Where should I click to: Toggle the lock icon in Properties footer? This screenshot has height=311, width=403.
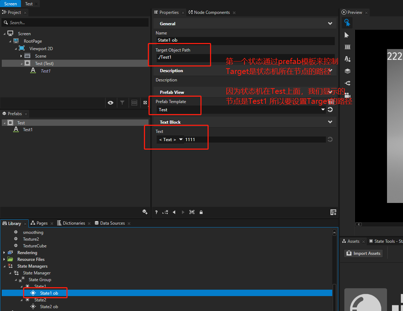point(201,212)
